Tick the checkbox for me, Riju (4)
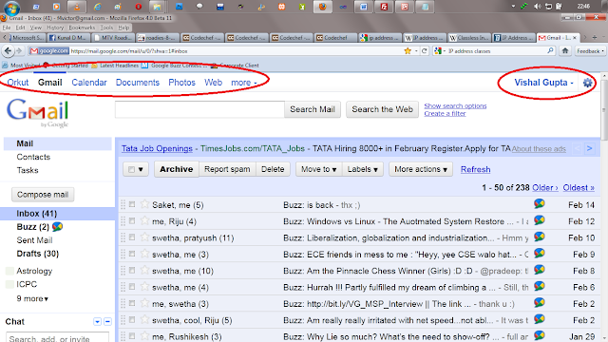 tap(132, 221)
